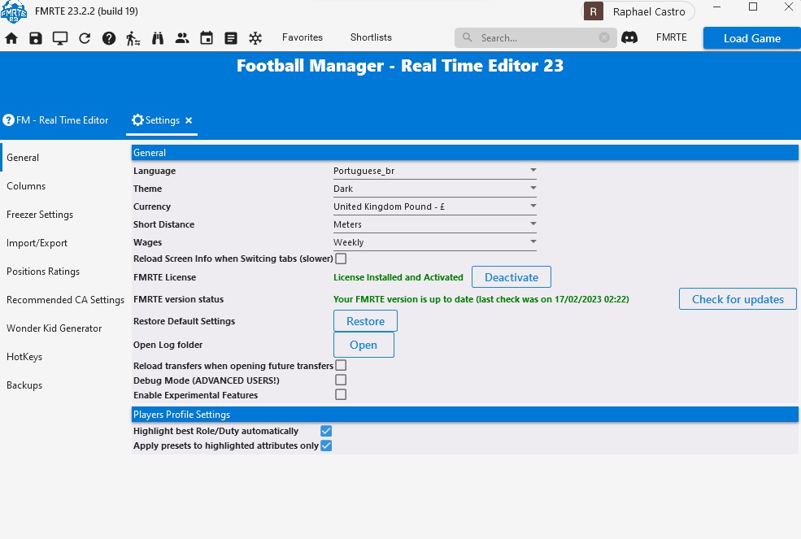This screenshot has width=801, height=539.
Task: Open the Language dropdown
Action: click(435, 171)
